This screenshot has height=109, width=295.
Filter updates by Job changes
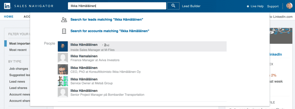coord(19,69)
